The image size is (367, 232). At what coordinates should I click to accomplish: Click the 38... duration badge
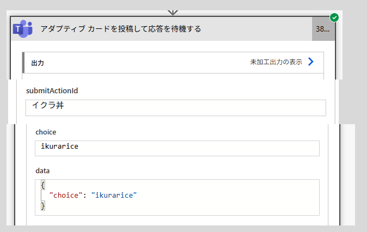pos(323,29)
